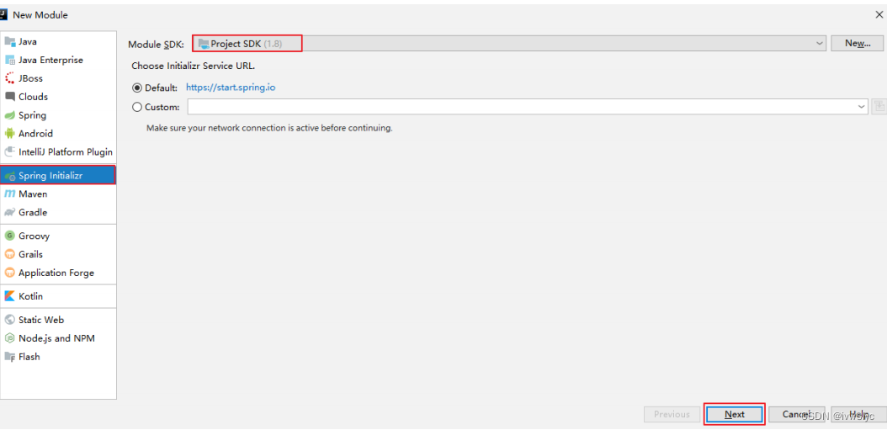Select Flash module type
This screenshot has width=887, height=430.
click(x=59, y=357)
